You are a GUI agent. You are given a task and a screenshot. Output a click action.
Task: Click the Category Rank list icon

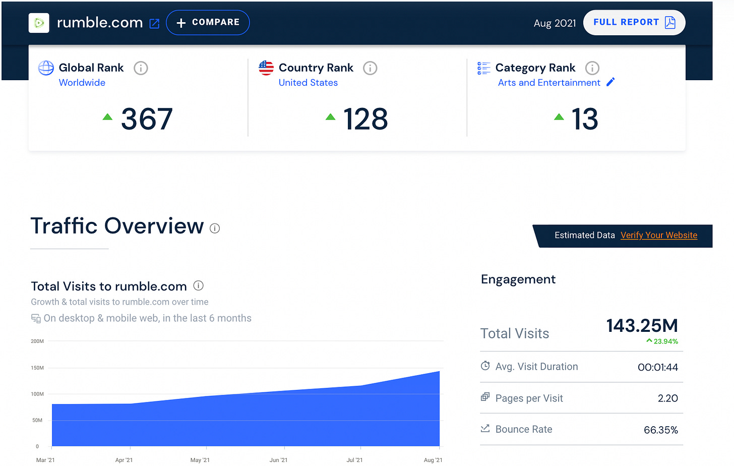(x=483, y=68)
